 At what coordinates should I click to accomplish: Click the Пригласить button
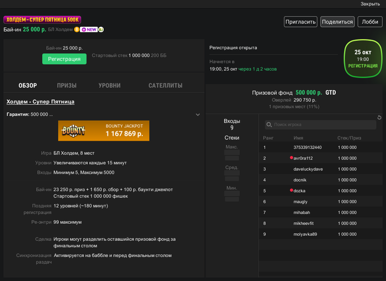click(x=301, y=22)
